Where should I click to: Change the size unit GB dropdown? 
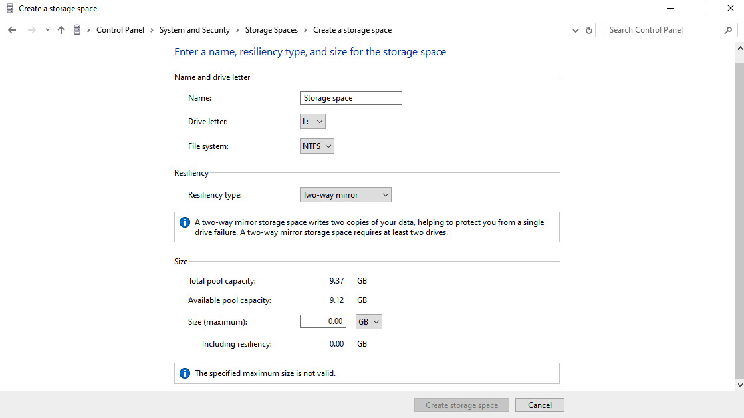point(369,322)
